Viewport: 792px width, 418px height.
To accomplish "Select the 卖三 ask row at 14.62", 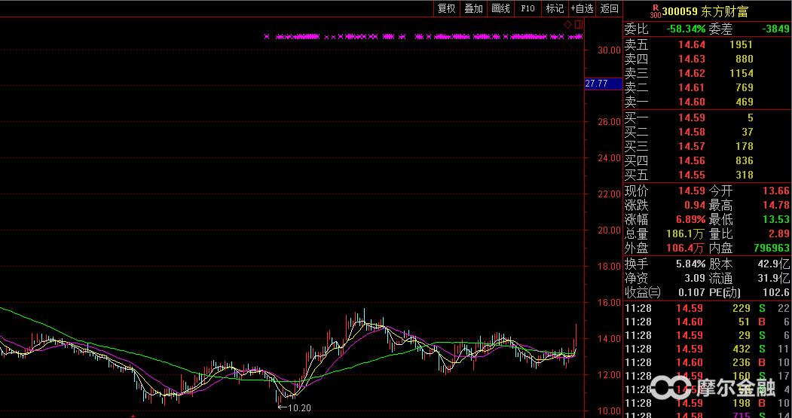I will [707, 73].
